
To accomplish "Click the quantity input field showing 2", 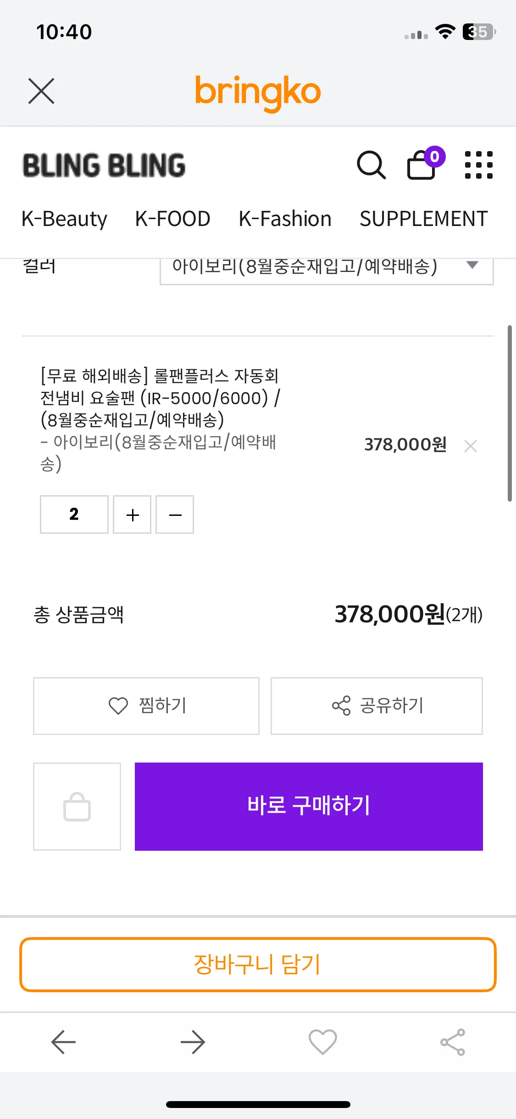I will [x=74, y=514].
